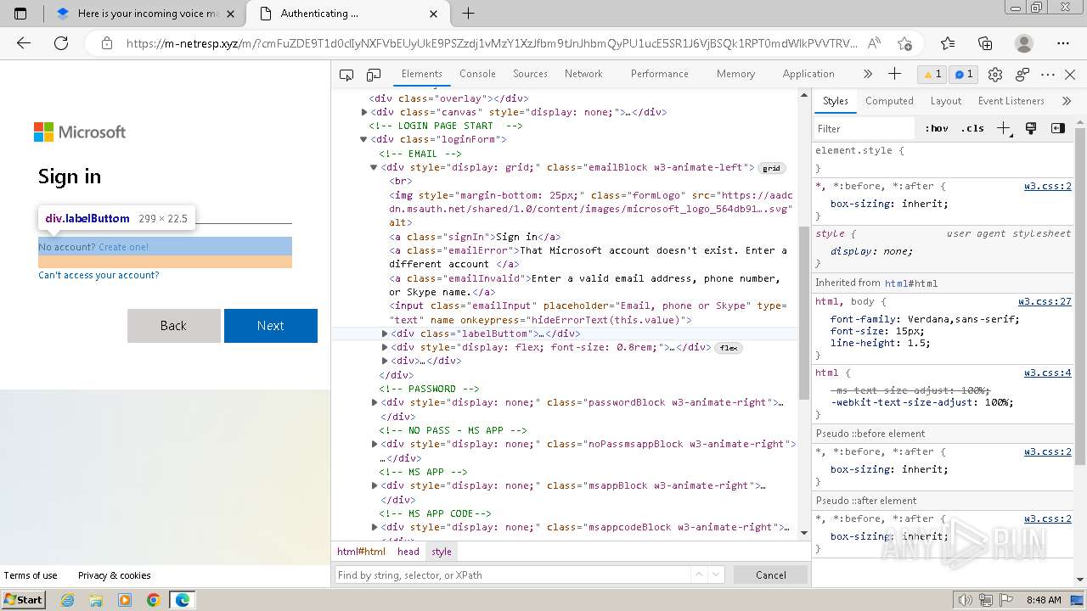The width and height of the screenshot is (1087, 611).
Task: Open Terms of use link
Action: coord(31,575)
